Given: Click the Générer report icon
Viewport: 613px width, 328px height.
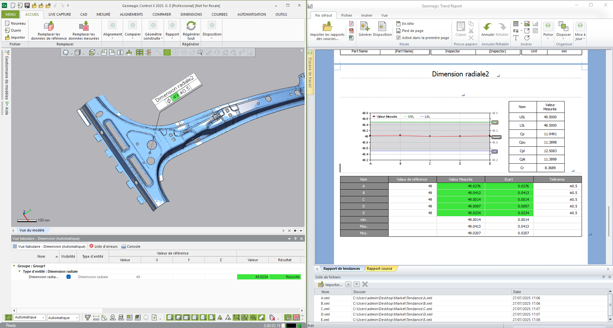Looking at the screenshot, I should [x=365, y=27].
